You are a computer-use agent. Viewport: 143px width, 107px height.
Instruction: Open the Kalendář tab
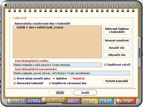coord(54,100)
